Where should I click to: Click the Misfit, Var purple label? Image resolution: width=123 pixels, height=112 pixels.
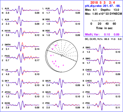(x=92, y=34)
